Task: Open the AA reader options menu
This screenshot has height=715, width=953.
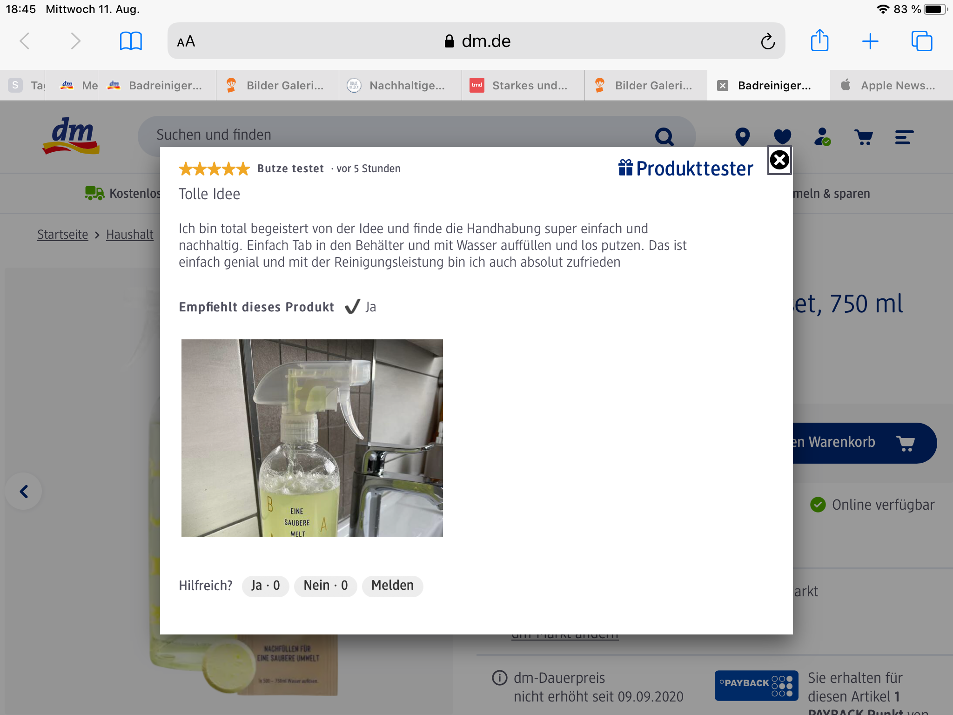Action: point(186,41)
